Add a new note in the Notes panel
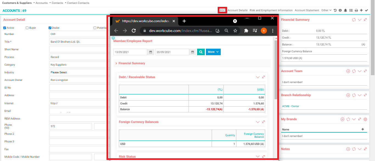The height and width of the screenshot is (161, 375). click(x=348, y=149)
